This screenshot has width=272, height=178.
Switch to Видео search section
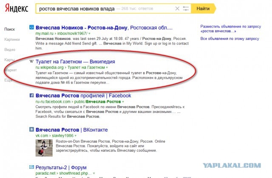click(10, 50)
